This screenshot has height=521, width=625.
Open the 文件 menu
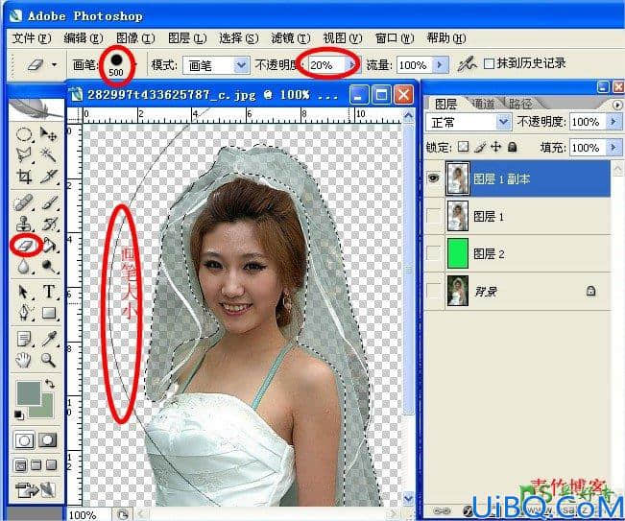point(32,38)
